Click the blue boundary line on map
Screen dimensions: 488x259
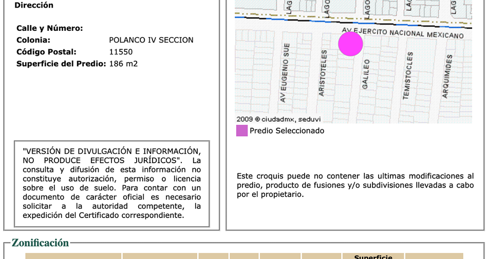[x=353, y=23]
